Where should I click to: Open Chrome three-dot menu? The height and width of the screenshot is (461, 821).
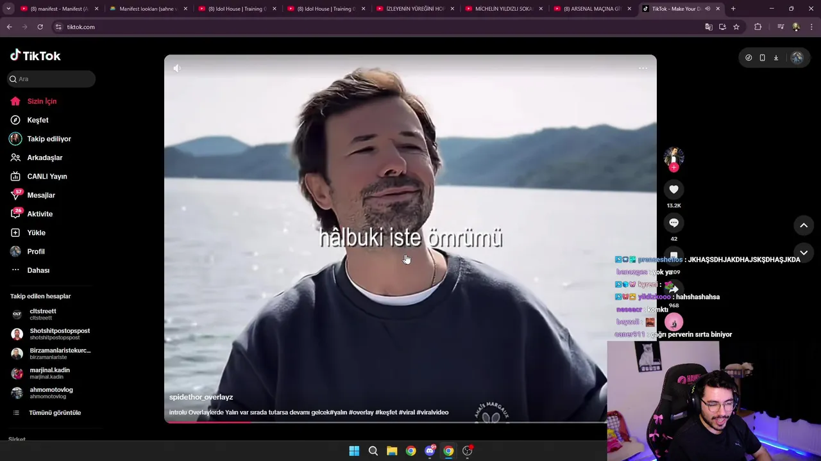pos(812,27)
